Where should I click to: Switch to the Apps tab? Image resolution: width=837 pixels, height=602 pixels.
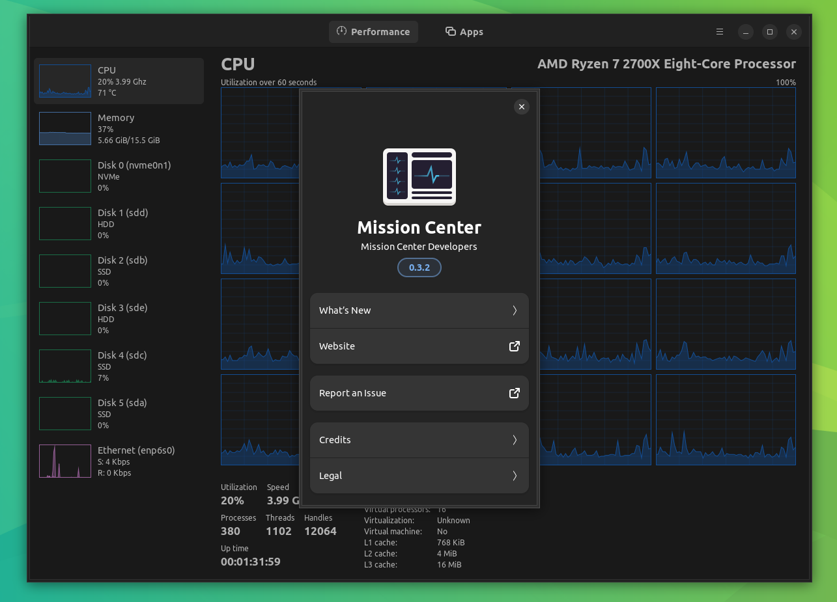point(464,31)
